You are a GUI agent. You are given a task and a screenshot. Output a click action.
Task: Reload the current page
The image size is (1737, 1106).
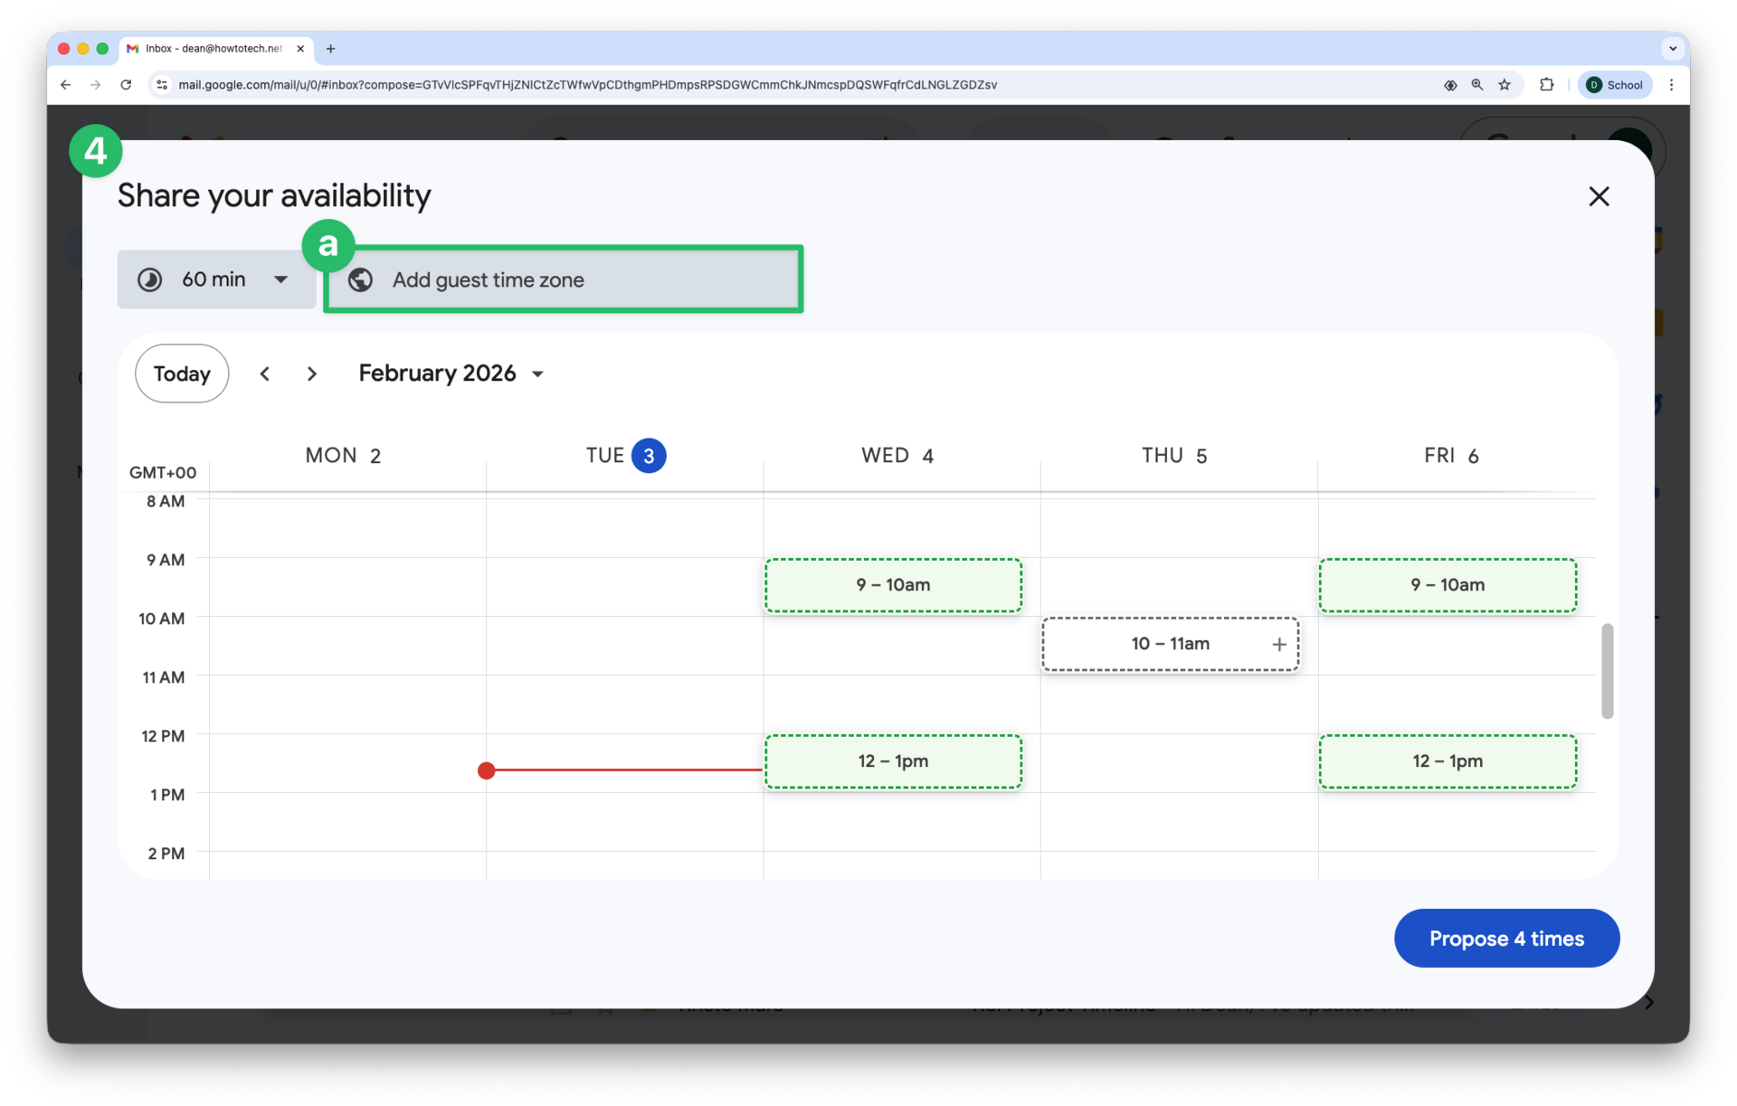point(126,84)
